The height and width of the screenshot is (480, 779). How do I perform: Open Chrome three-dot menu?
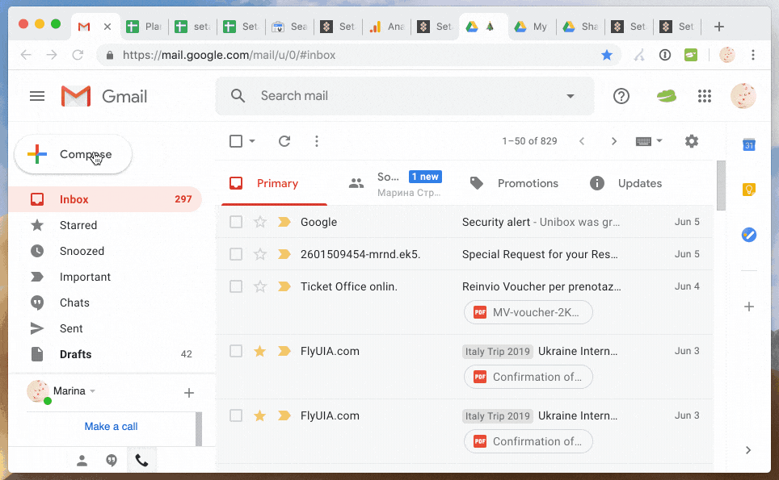point(753,55)
